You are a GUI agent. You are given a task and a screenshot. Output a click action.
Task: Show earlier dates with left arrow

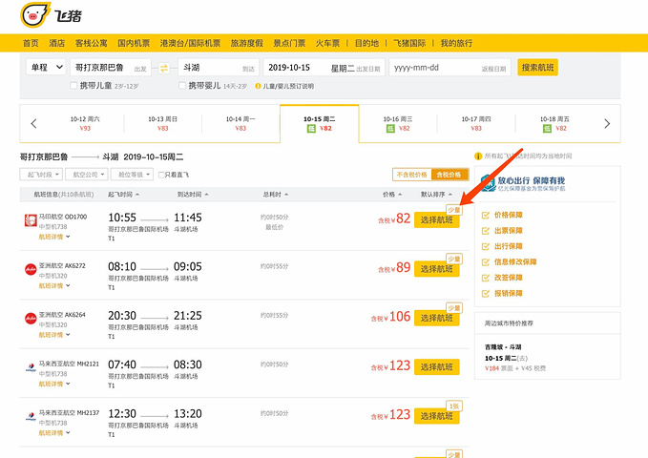[34, 124]
